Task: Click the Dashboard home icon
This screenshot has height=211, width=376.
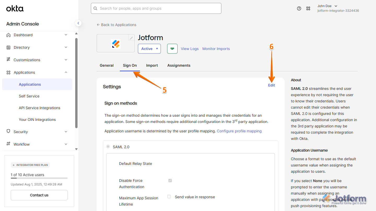Action: [x=9, y=35]
